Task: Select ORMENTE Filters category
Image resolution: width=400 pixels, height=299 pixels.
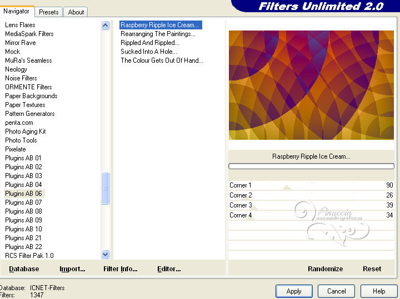Action: coord(28,87)
